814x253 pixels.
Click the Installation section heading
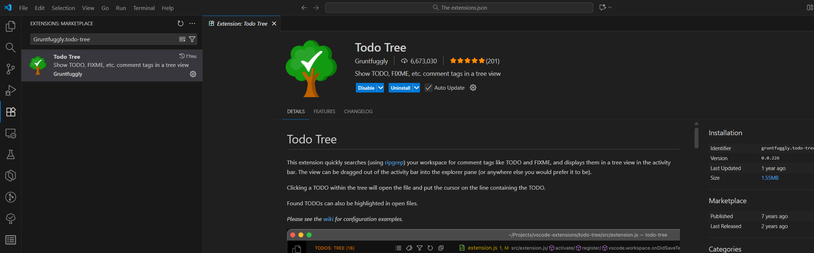pos(726,133)
